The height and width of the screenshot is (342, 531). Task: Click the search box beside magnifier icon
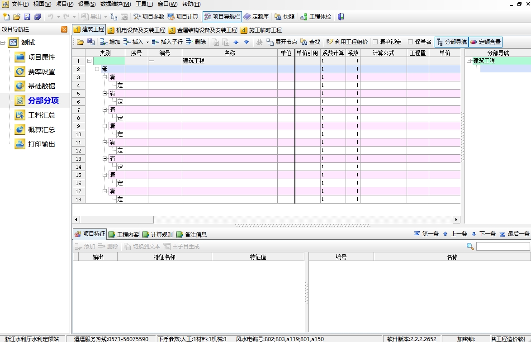coord(503,247)
